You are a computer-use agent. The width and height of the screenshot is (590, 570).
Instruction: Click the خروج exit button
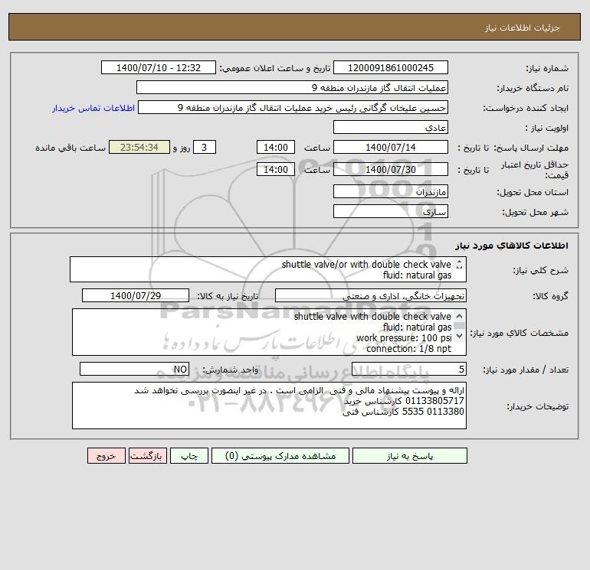[106, 456]
